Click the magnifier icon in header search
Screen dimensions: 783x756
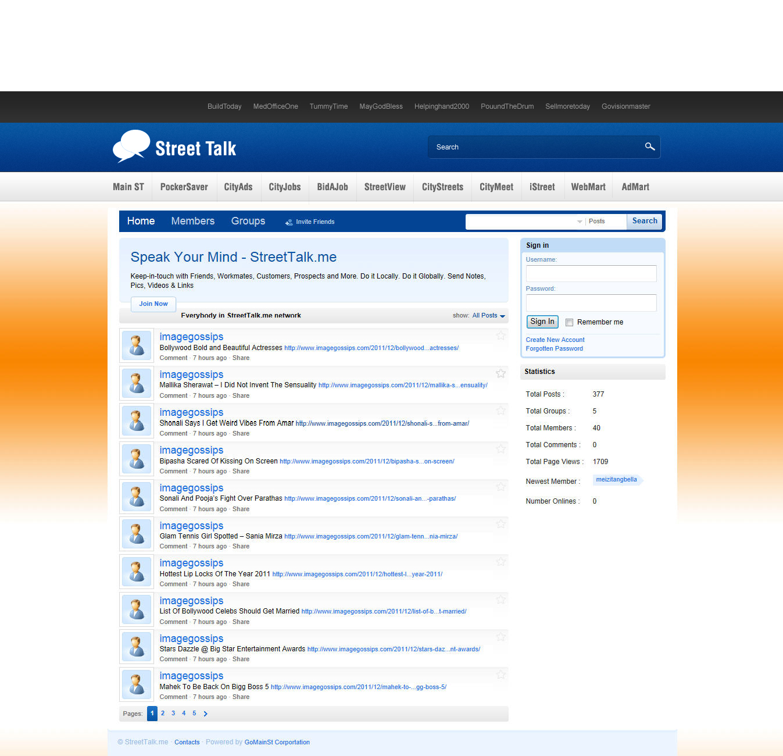[x=649, y=147]
